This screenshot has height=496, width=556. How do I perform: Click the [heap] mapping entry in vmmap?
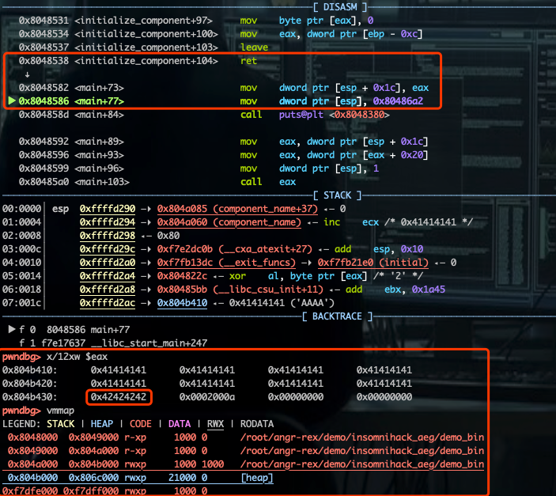click(x=257, y=478)
